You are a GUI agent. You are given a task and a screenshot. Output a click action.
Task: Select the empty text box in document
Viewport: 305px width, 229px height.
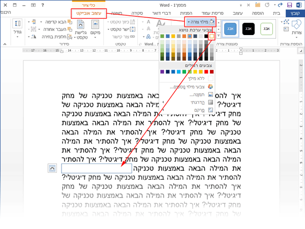pos(97,169)
